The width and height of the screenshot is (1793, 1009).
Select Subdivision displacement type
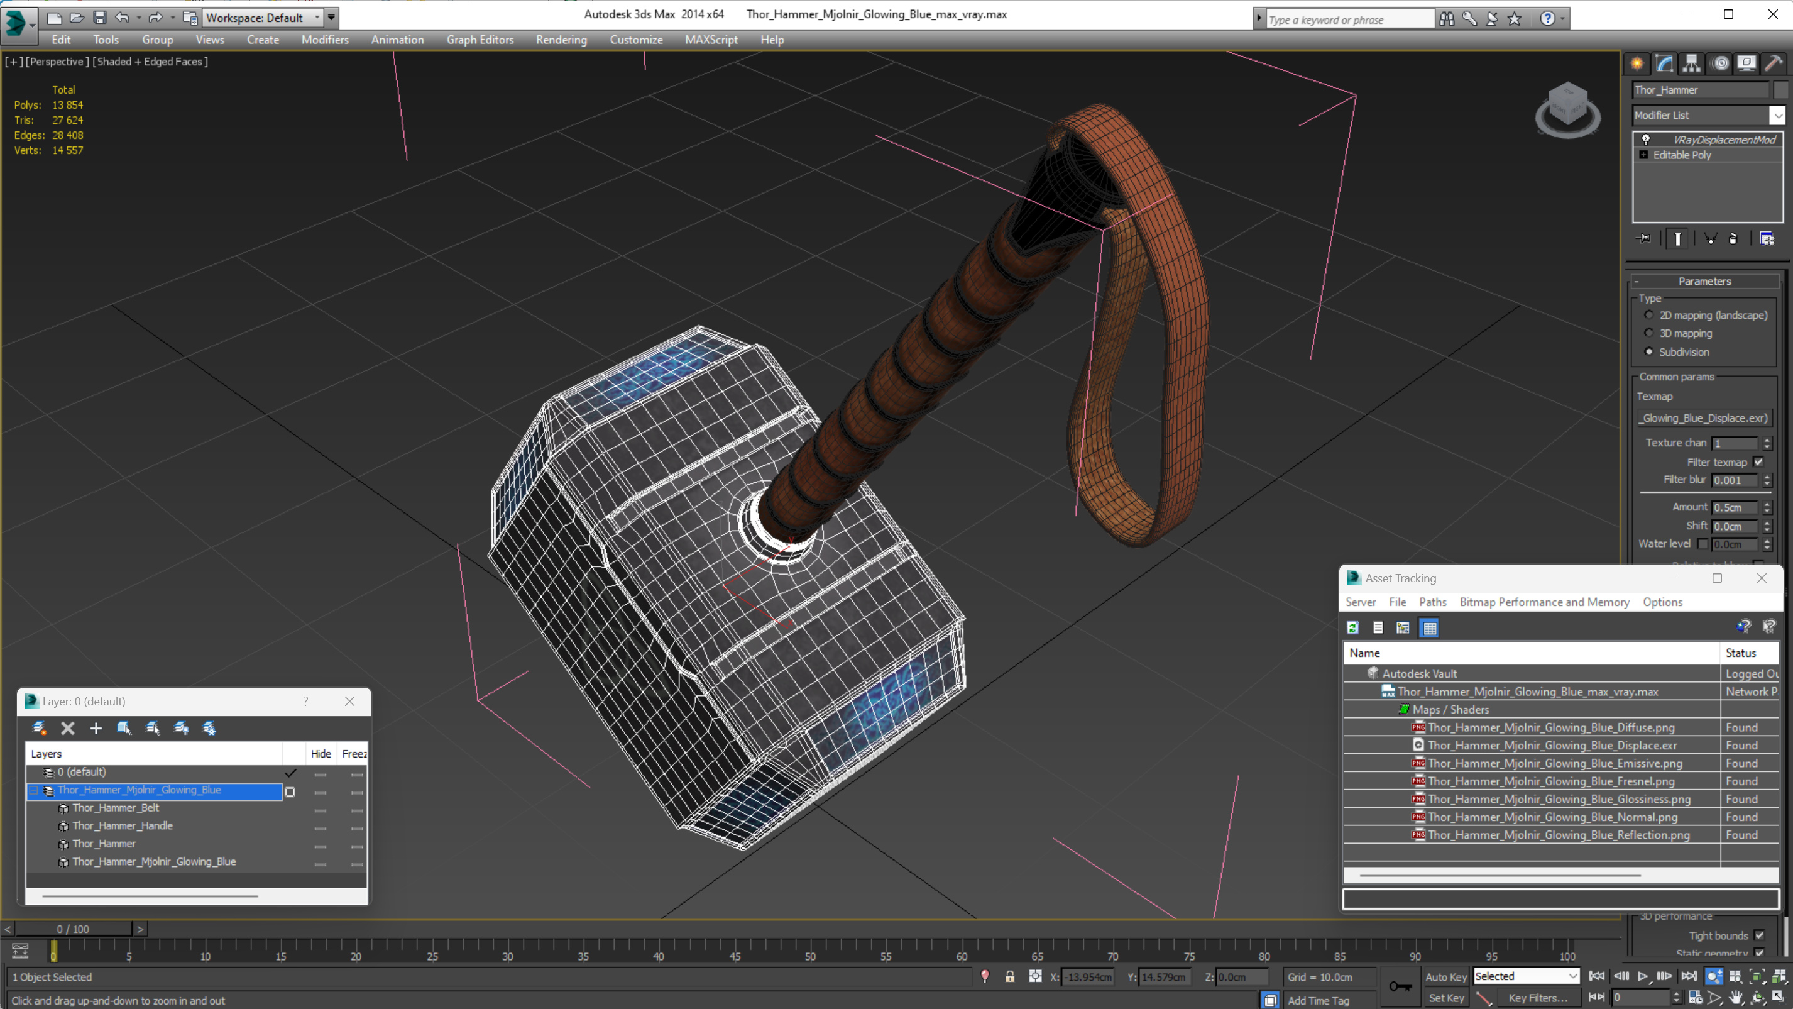1648,351
